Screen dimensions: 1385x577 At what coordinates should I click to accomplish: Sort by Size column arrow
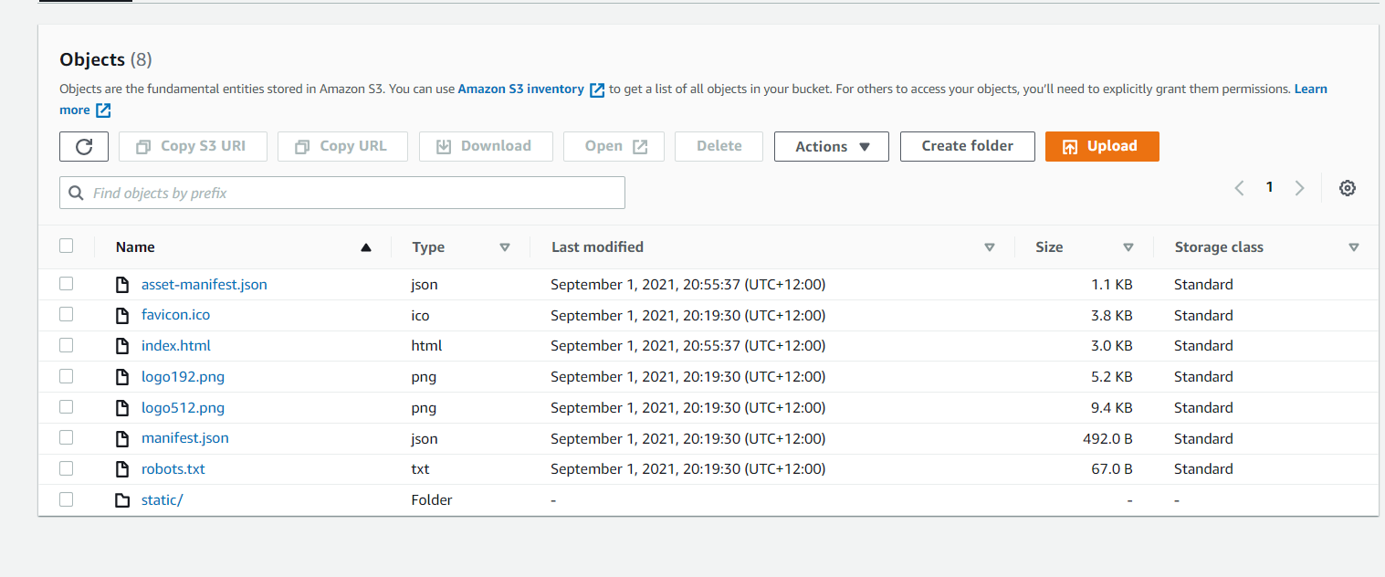pyautogui.click(x=1128, y=247)
